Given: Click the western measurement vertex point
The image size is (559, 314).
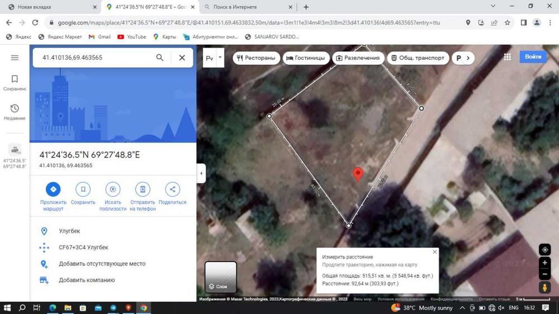Looking at the screenshot, I should 269,116.
